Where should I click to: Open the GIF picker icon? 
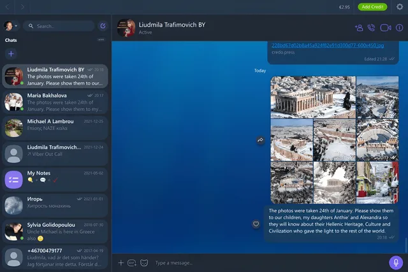pyautogui.click(x=132, y=262)
